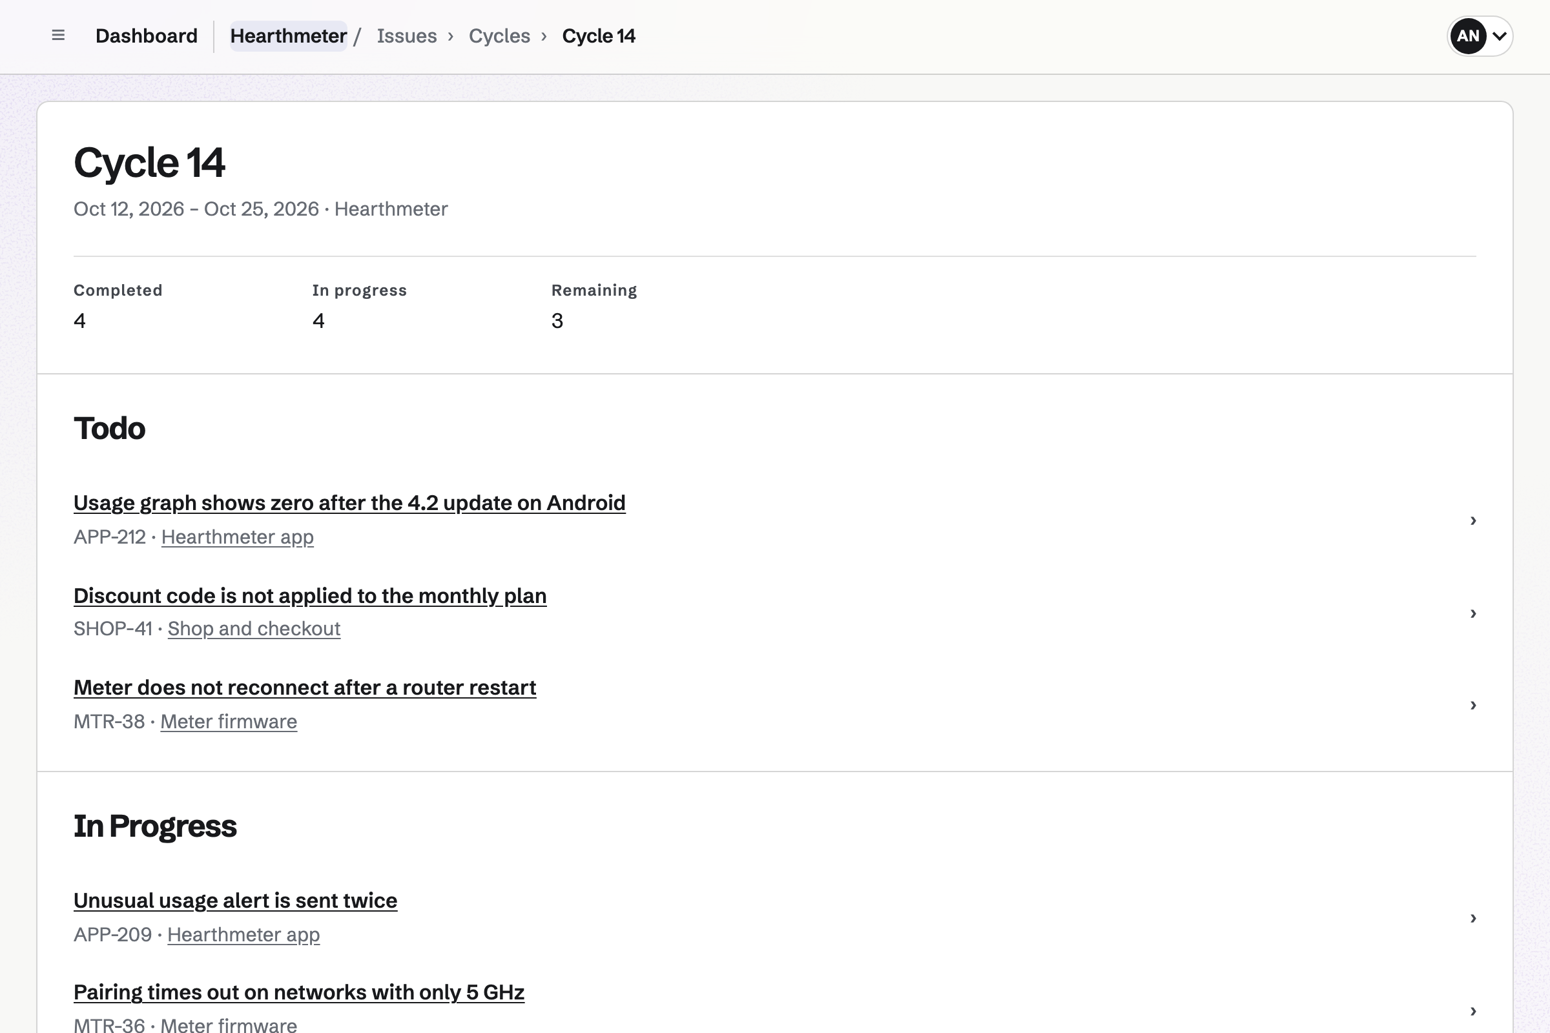Click the date range Oct 12, 2026 – Oct 25, 2026

click(x=196, y=209)
